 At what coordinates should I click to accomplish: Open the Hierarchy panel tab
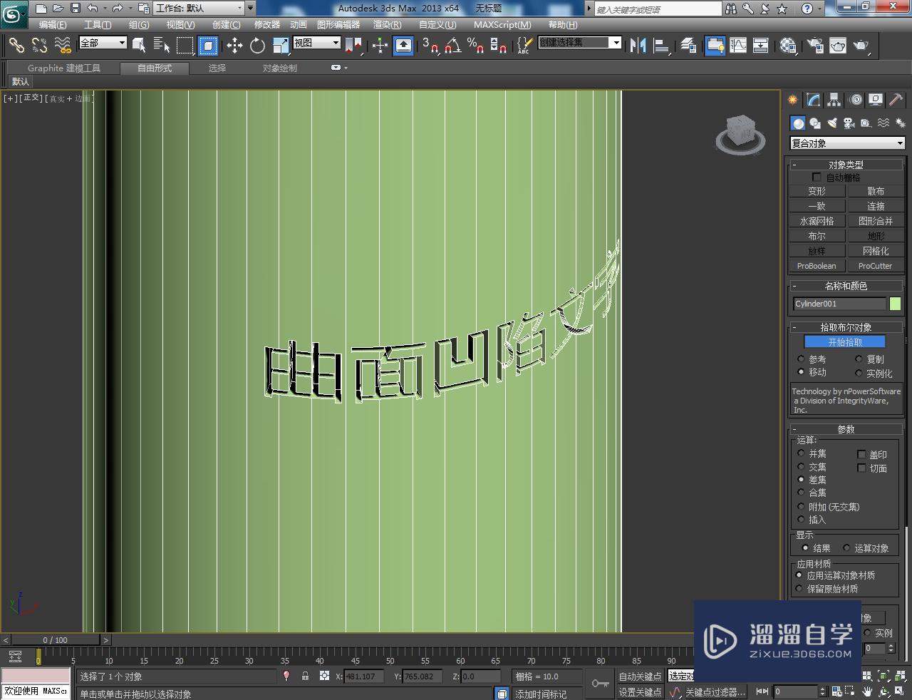[x=834, y=100]
